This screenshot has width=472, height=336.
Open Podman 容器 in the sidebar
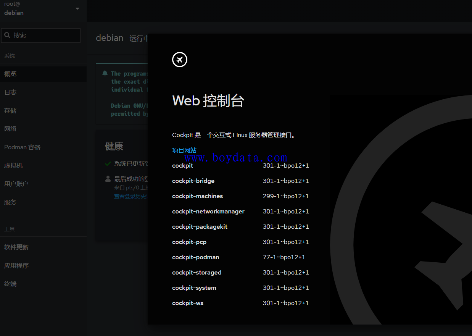pos(43,147)
